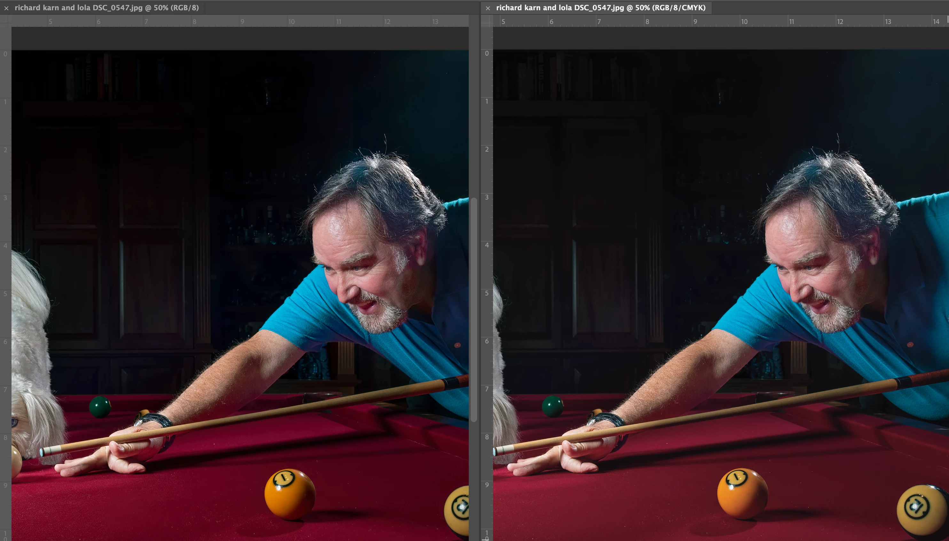Click the 10 mark on the CMYK horizontal ruler
Image resolution: width=949 pixels, height=541 pixels.
coord(744,21)
